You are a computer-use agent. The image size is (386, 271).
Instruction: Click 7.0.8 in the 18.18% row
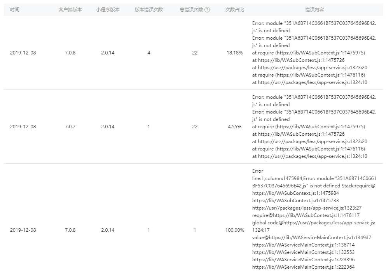pos(70,52)
